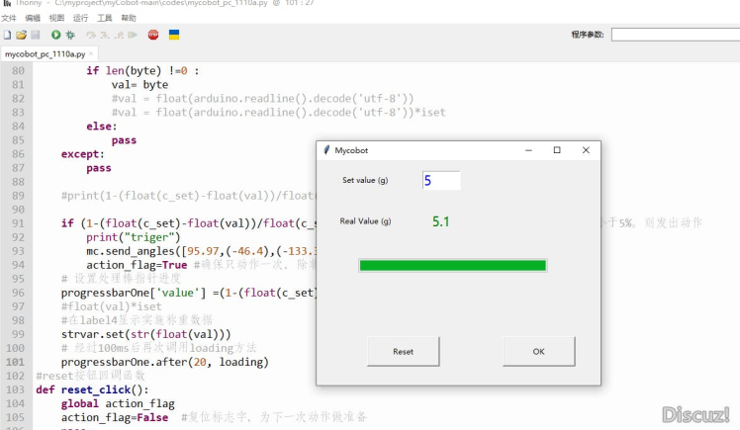Click the feather icon in the Mycobot window

pos(326,150)
